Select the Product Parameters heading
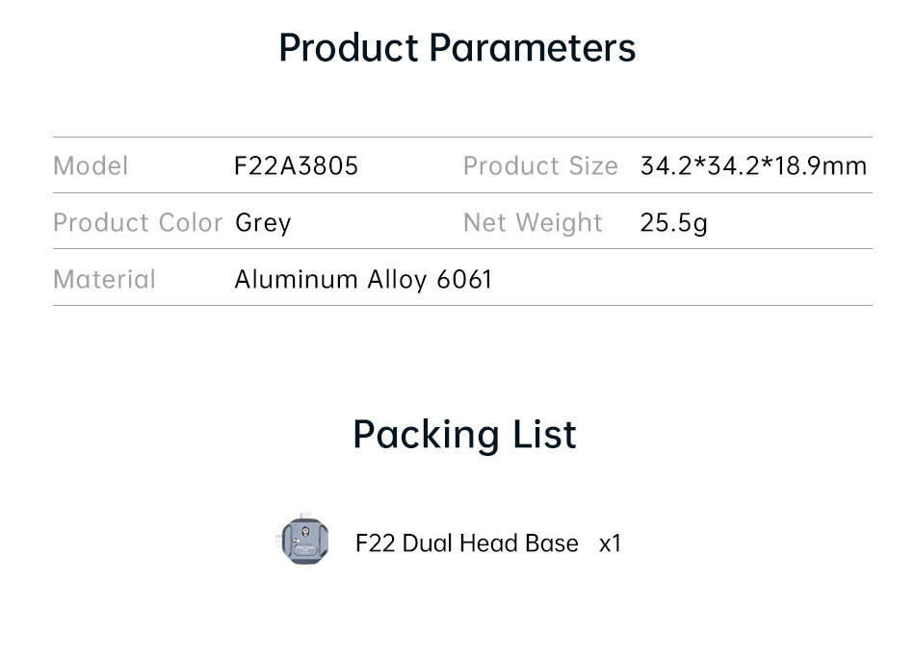 (x=457, y=47)
